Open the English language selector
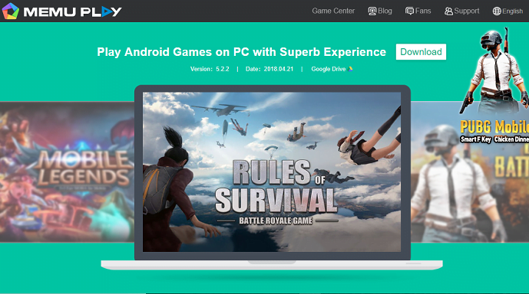Screen dimensions: 529x294 point(512,11)
